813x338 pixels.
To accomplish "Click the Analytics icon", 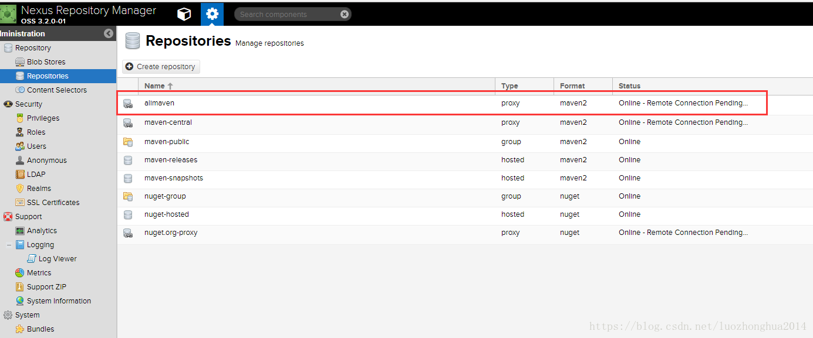I will (20, 230).
